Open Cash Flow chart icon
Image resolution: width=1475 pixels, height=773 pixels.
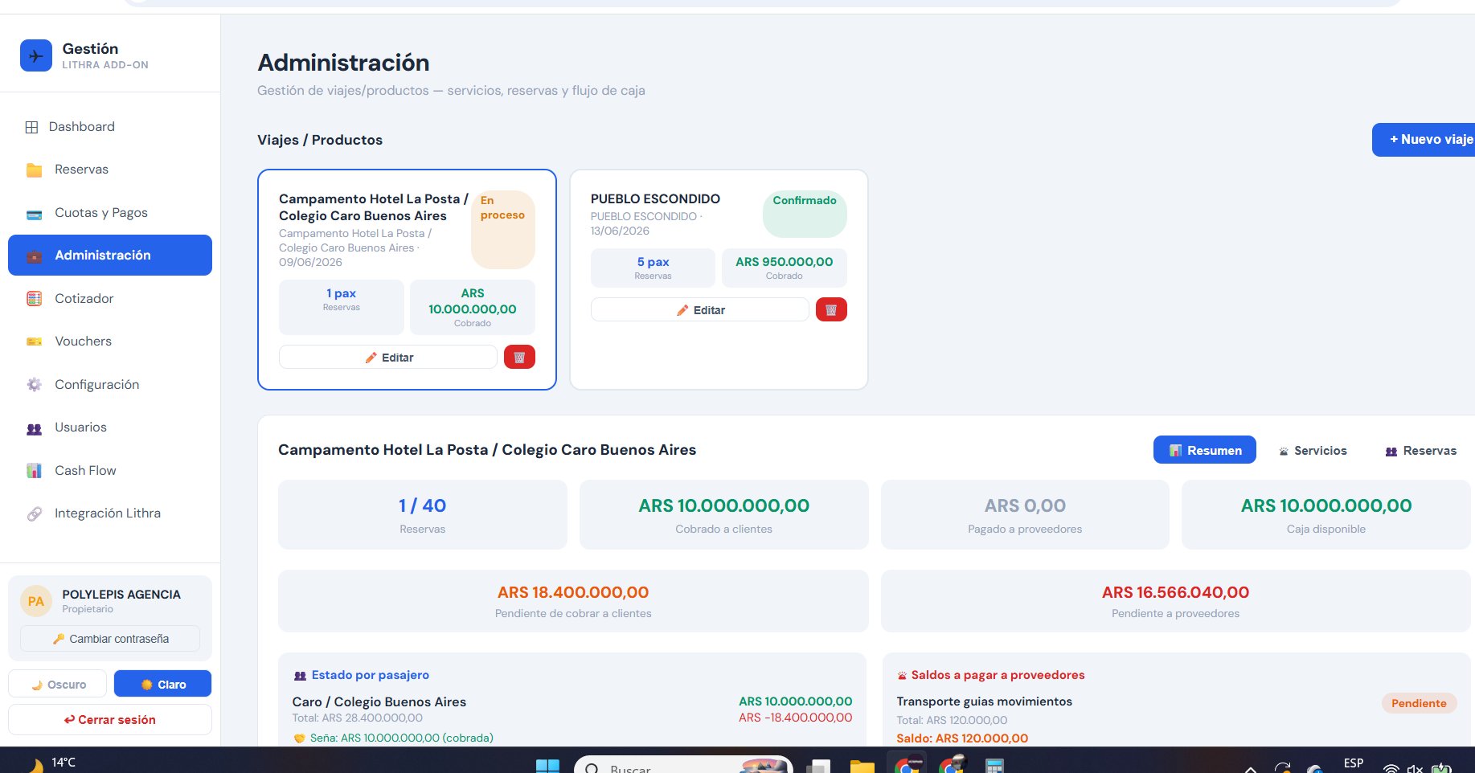[34, 471]
